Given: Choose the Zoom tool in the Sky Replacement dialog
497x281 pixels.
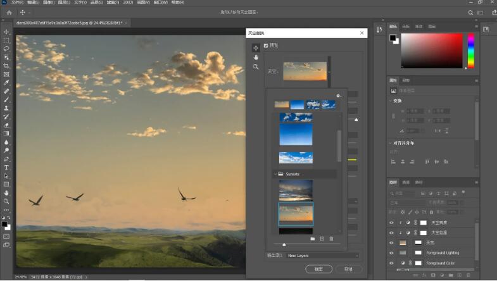Looking at the screenshot, I should 256,66.
